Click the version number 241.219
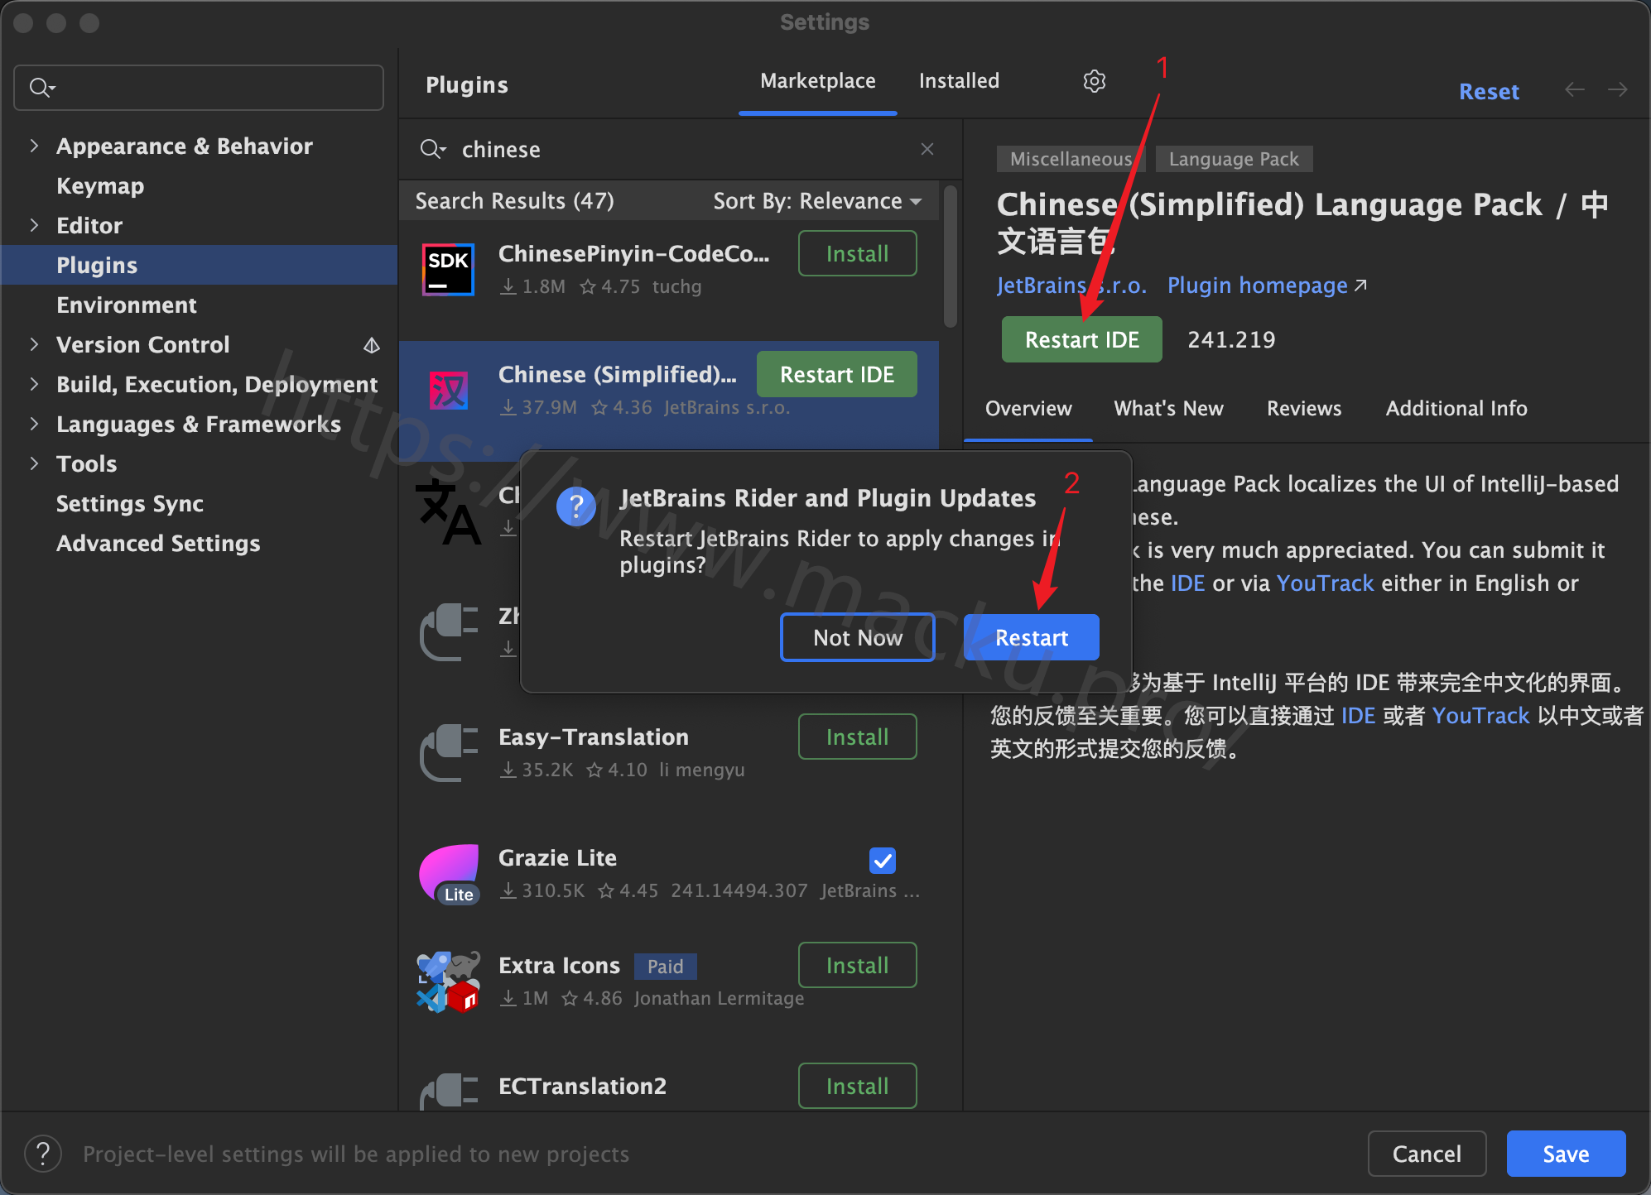The height and width of the screenshot is (1195, 1651). tap(1231, 340)
